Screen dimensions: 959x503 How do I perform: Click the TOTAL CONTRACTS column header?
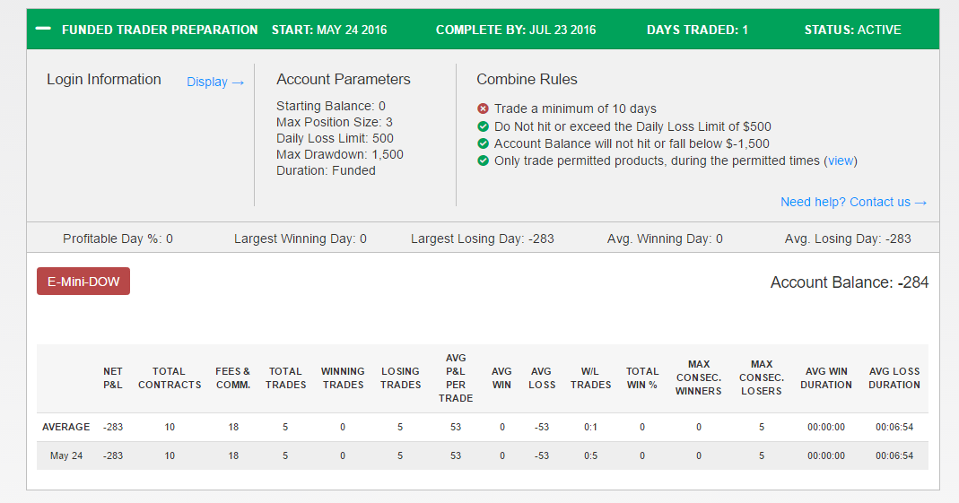(x=170, y=377)
